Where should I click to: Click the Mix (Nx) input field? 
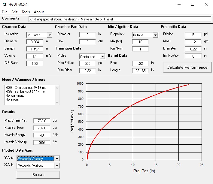140,42
